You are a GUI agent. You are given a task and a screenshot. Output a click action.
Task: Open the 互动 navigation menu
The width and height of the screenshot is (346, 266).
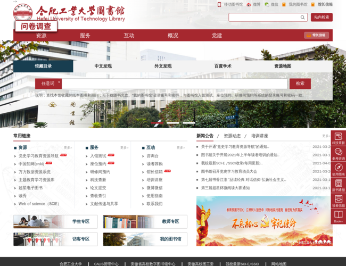point(129,35)
